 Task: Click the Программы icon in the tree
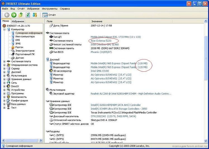pyautogui.click(x=8, y=93)
